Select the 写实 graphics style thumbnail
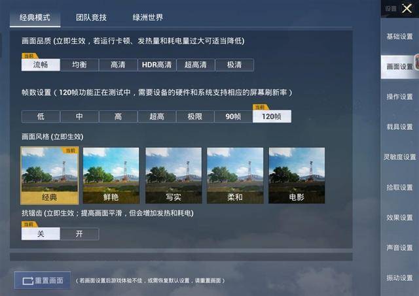This screenshot has height=296, width=419. [173, 176]
